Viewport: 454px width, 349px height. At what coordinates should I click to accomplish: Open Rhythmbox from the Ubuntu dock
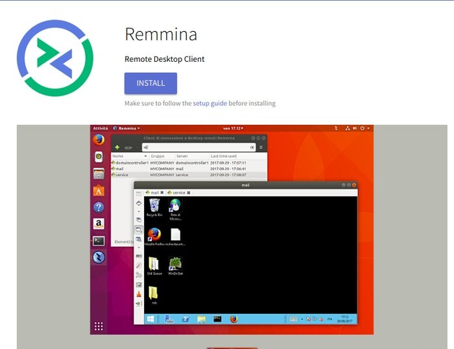(99, 157)
